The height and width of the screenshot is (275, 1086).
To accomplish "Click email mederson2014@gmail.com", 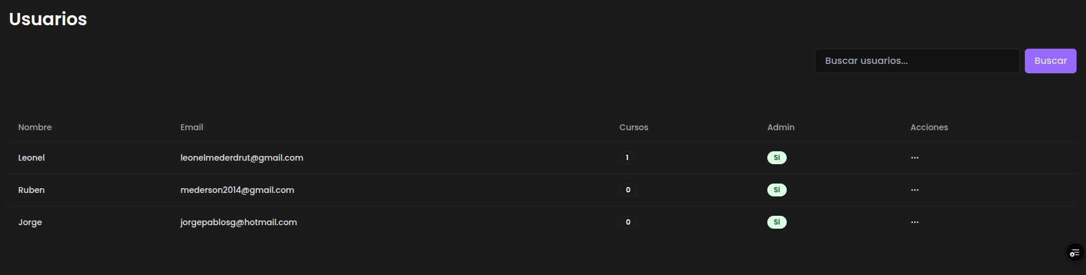I will [x=237, y=190].
